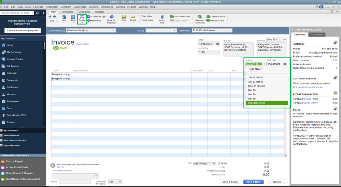This screenshot has height=187, width=341.
Task: Open the Template dropdown for Rock Castle Invoice
Action: pyautogui.click(x=230, y=30)
